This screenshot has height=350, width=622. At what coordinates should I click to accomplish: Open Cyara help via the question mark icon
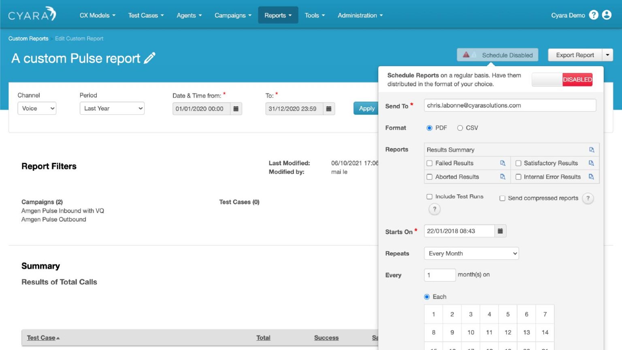coord(594,15)
